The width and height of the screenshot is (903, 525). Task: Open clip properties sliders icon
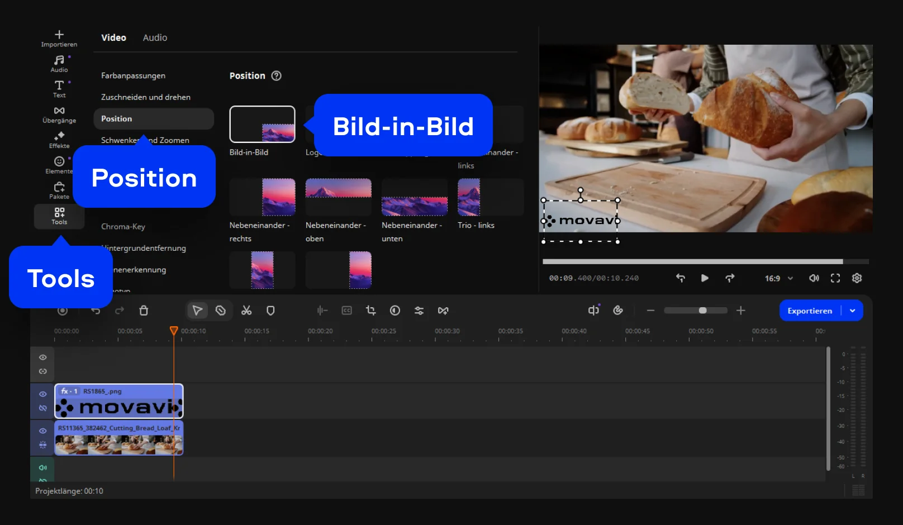point(419,311)
